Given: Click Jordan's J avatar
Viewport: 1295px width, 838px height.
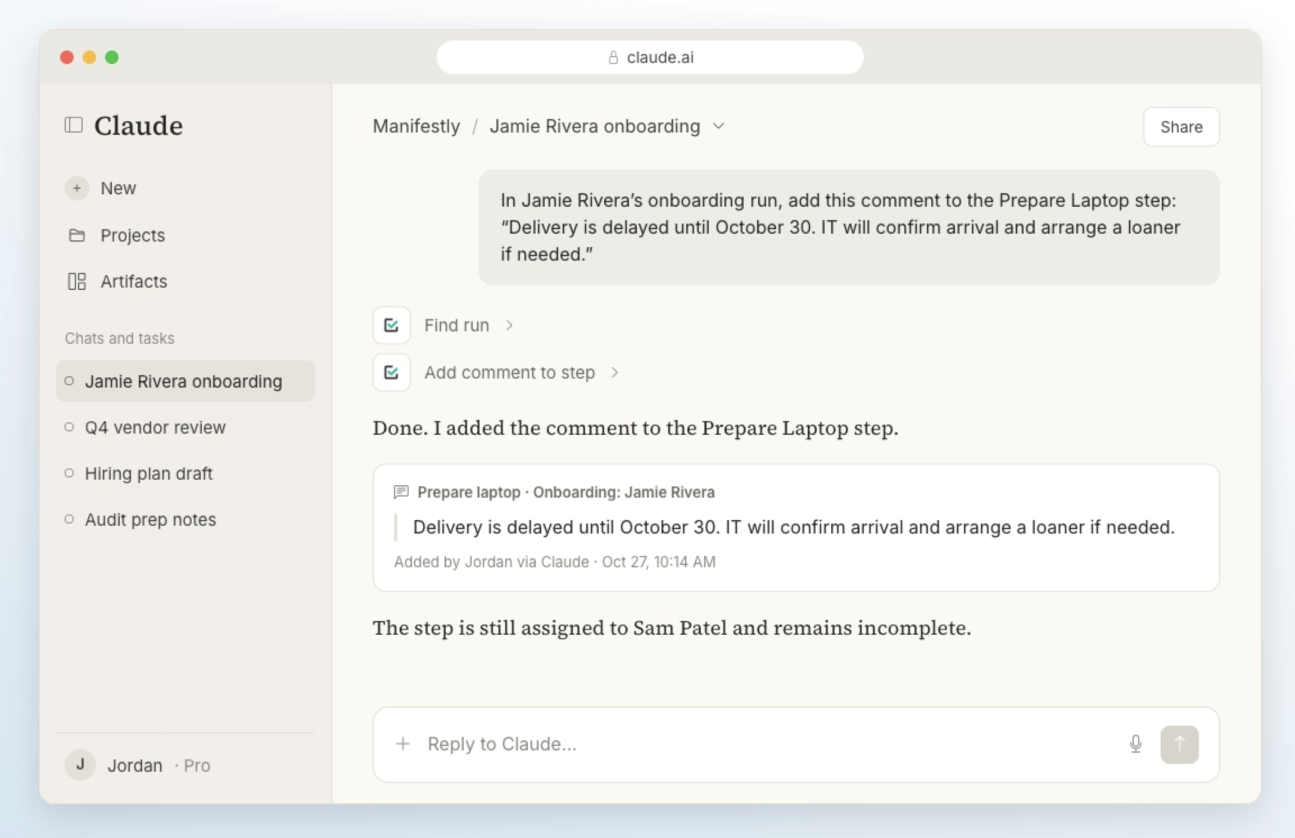Looking at the screenshot, I should (x=80, y=764).
